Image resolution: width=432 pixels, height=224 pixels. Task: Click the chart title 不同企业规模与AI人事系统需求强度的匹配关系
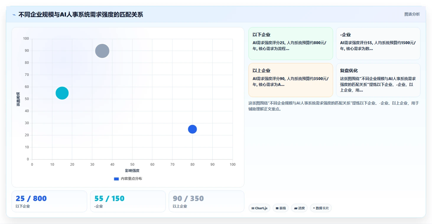click(x=81, y=14)
